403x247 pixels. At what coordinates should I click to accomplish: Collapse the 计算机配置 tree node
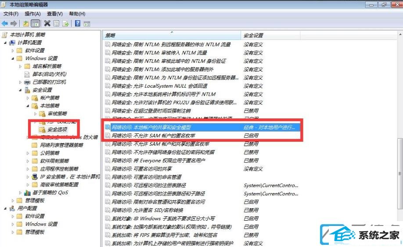point(5,43)
